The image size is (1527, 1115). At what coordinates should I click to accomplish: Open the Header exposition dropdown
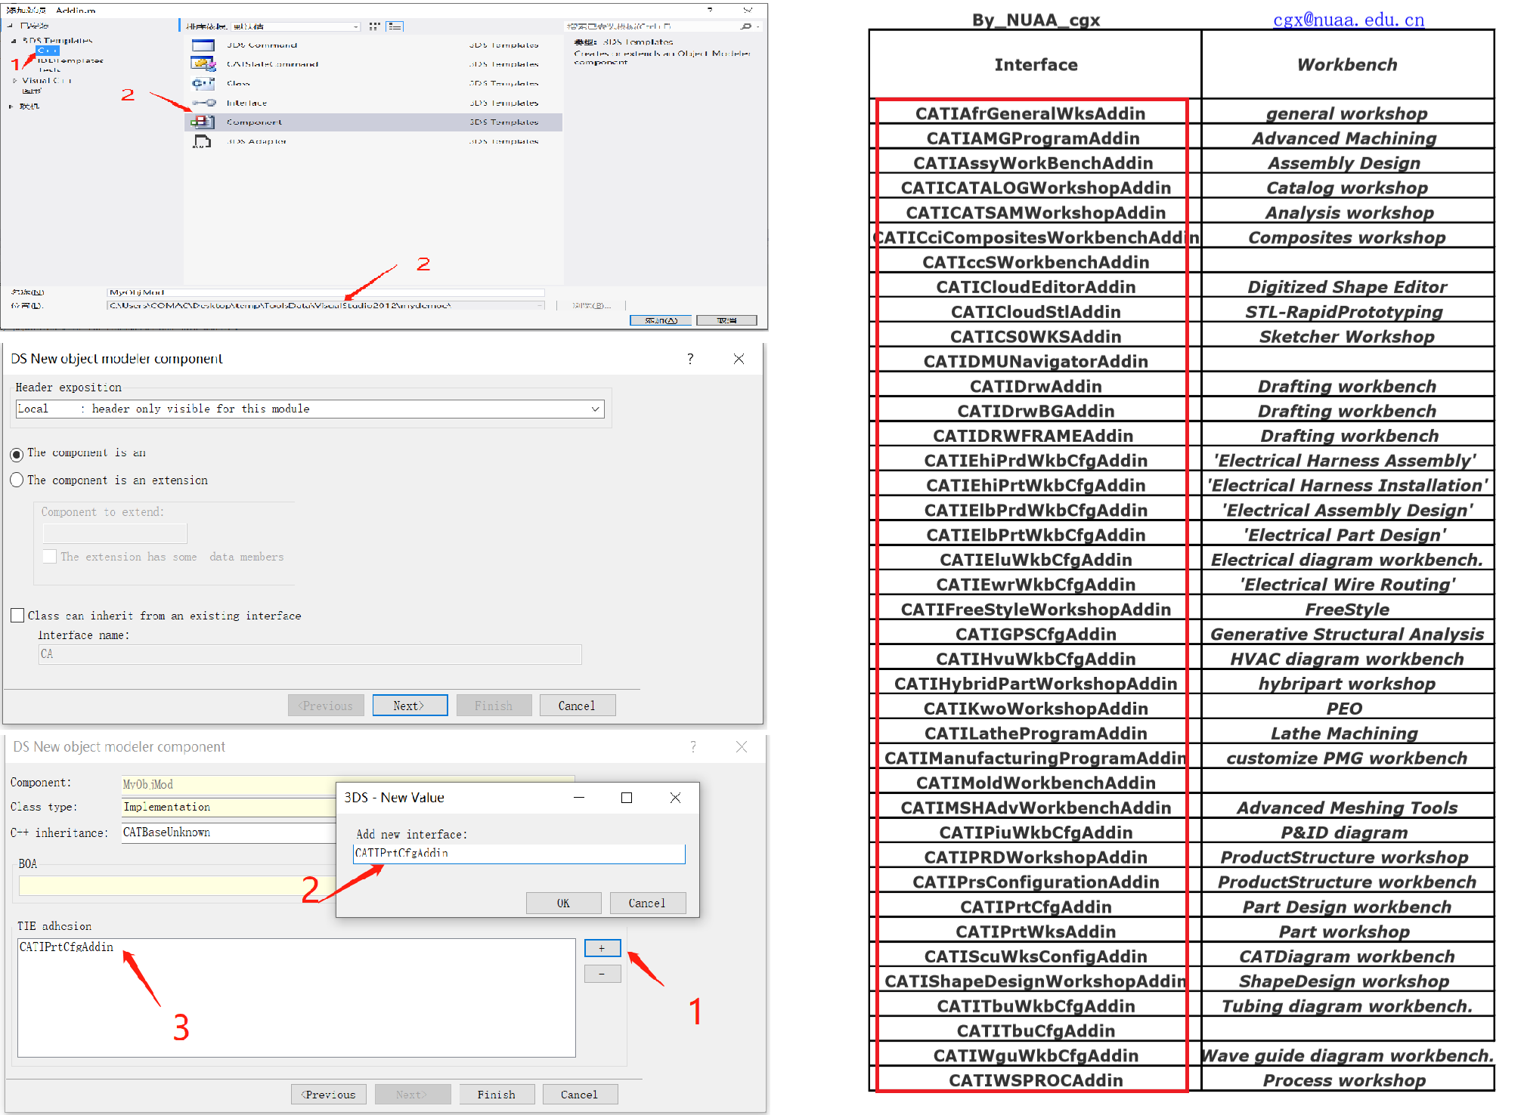coord(595,409)
